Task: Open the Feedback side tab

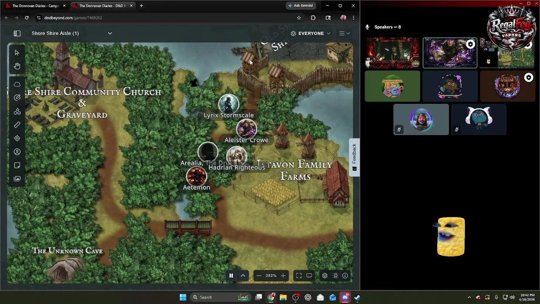Action: tap(354, 157)
